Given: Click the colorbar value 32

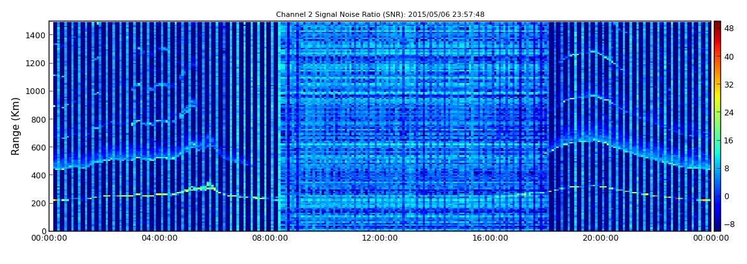Looking at the screenshot, I should coord(729,85).
